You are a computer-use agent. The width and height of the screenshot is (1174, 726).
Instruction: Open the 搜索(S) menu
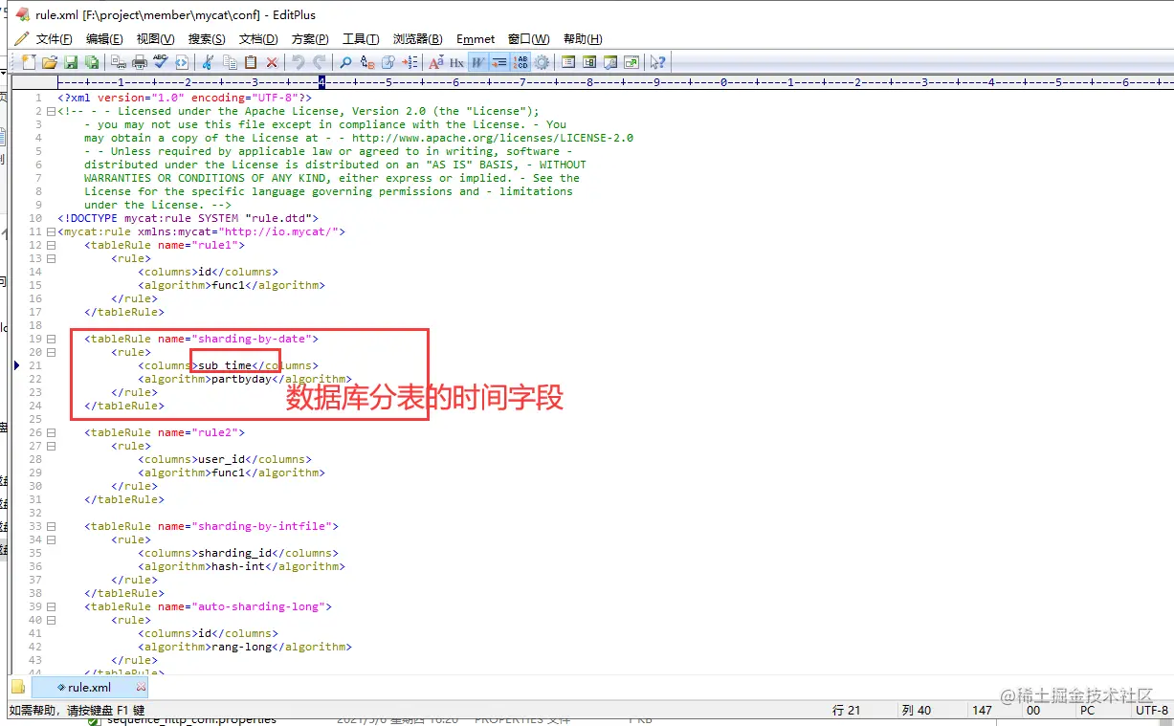click(x=207, y=39)
